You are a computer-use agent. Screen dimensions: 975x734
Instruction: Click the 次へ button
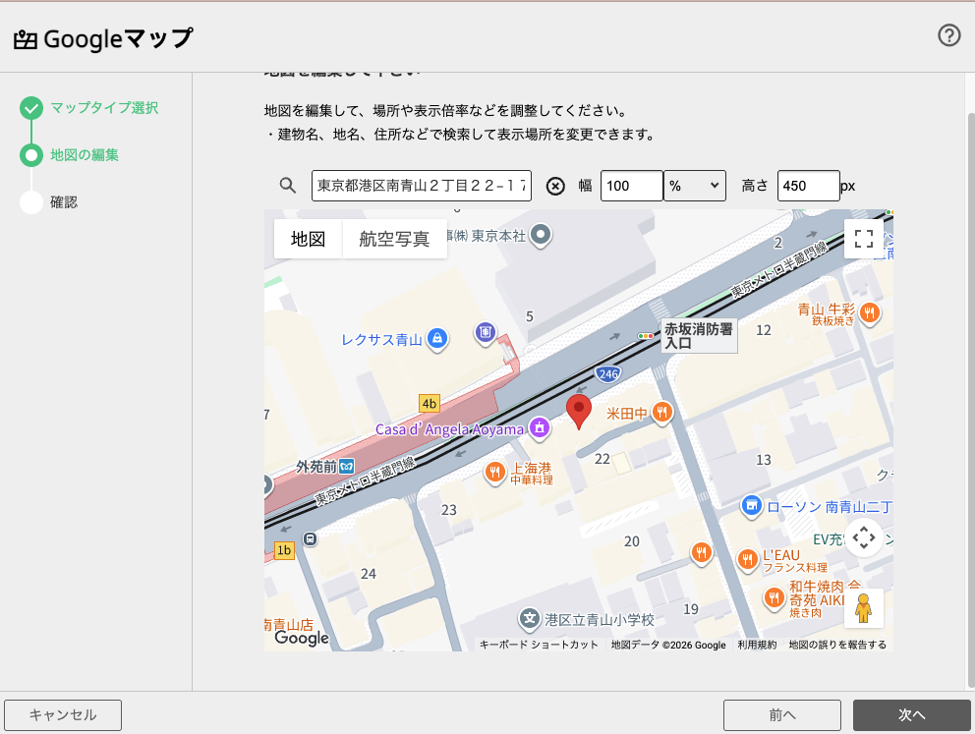click(911, 714)
